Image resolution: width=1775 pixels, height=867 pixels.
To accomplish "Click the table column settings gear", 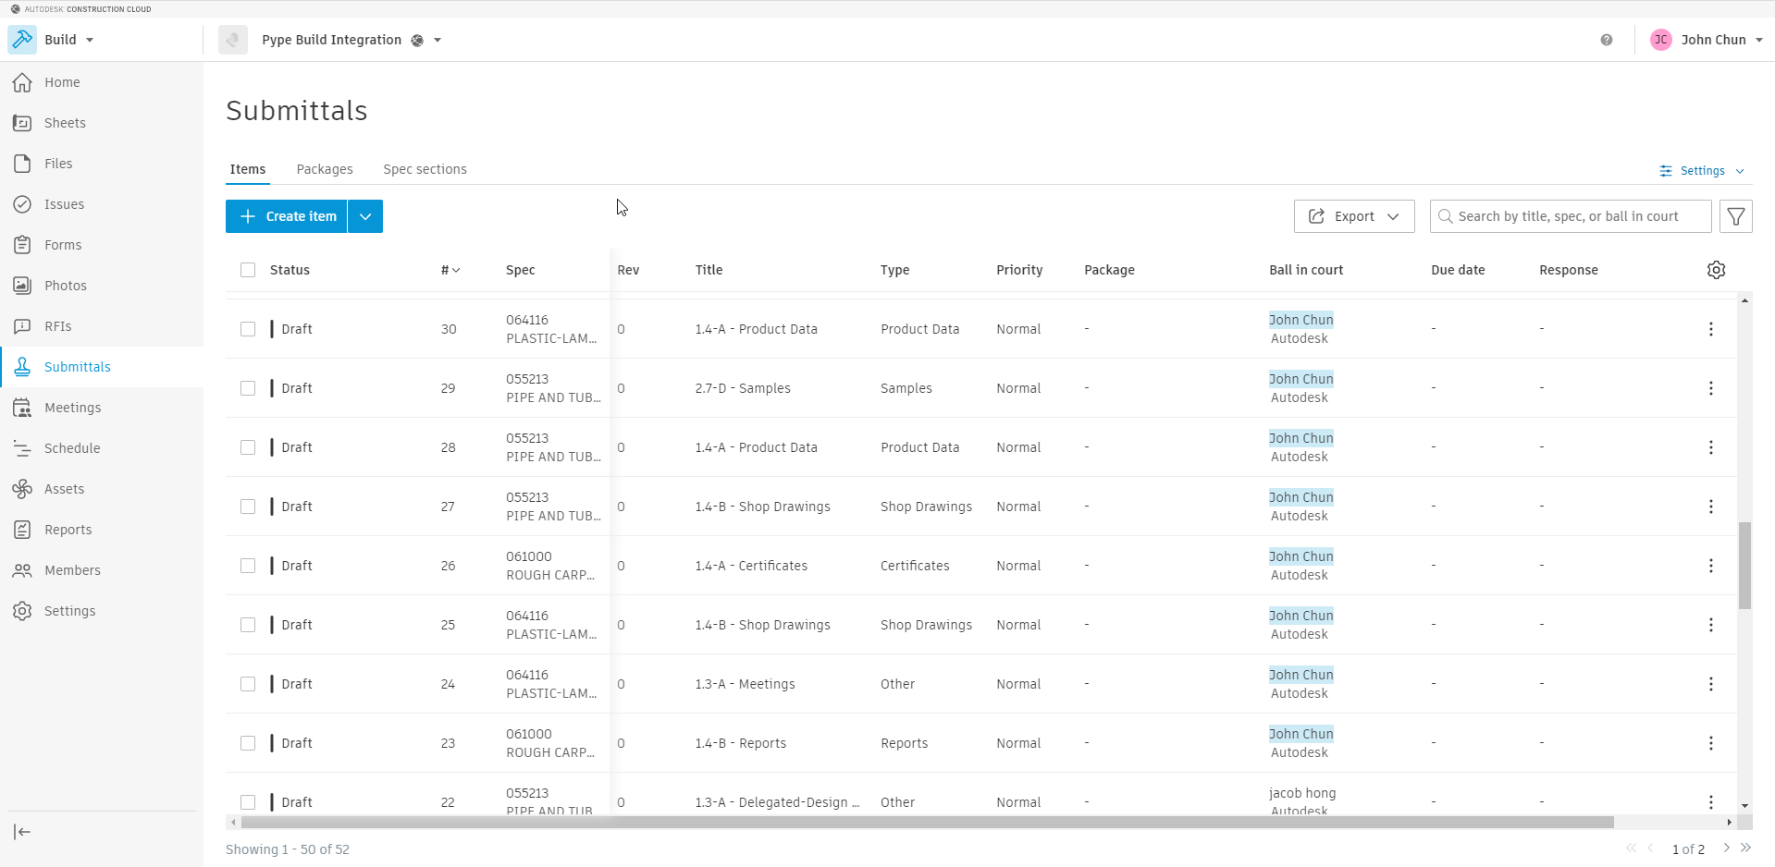I will click(x=1716, y=270).
